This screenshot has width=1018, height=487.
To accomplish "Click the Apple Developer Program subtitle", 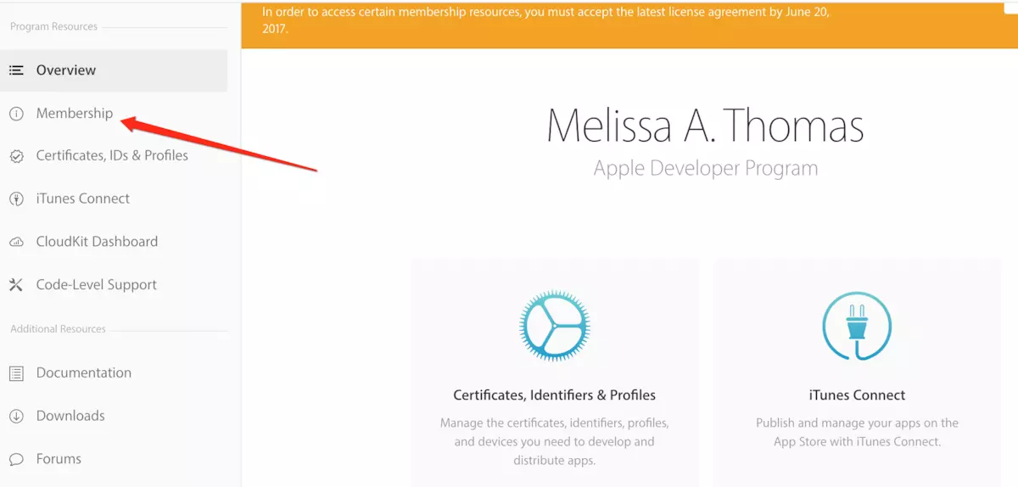I will tap(706, 168).
